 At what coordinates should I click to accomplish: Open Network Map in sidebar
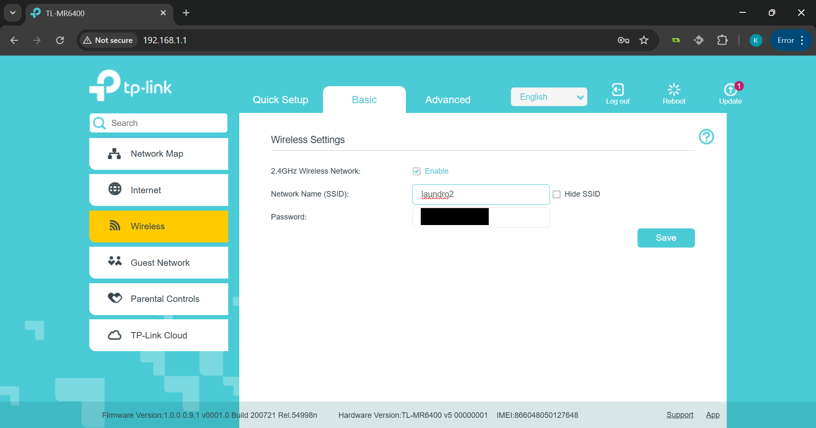pyautogui.click(x=159, y=154)
